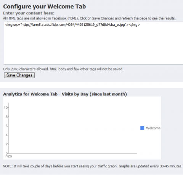The image size is (183, 175).
Task: Click inside the content text area
Action: click(x=93, y=43)
